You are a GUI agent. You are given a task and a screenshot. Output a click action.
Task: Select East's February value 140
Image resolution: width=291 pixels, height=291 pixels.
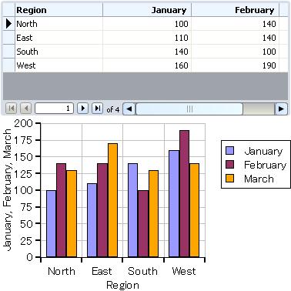click(235, 38)
